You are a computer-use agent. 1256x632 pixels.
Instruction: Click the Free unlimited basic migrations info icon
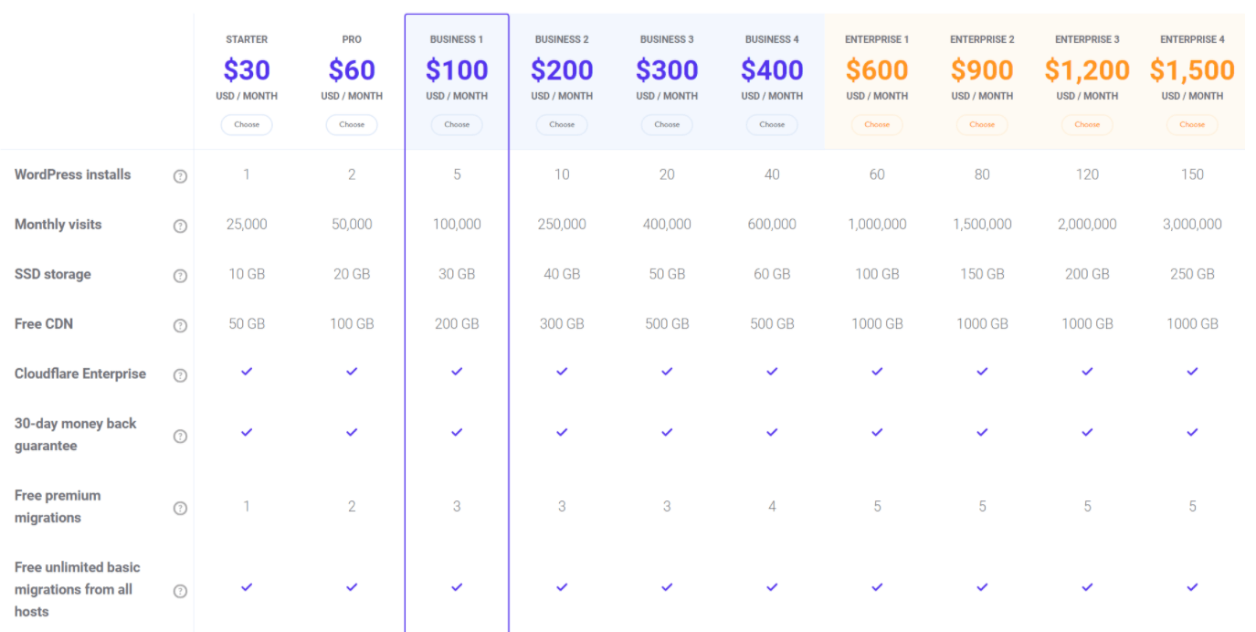coord(180,591)
